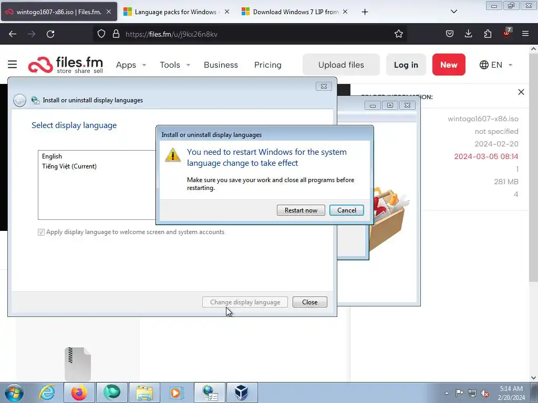Close the folder information panel
The height and width of the screenshot is (403, 538).
coord(521,92)
